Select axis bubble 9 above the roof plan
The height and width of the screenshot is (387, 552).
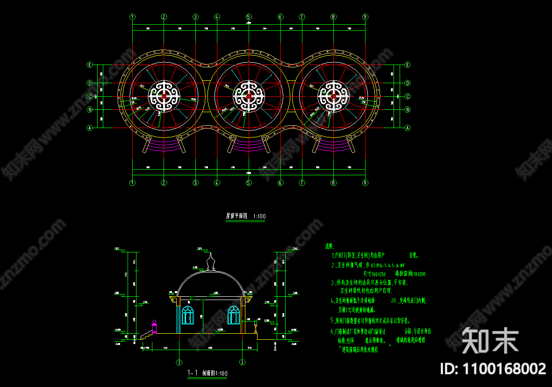pos(365,17)
